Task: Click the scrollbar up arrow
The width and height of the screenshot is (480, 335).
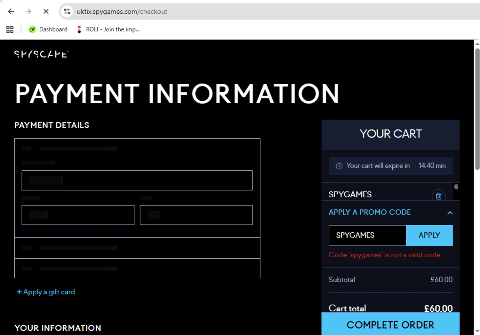Action: [x=477, y=44]
